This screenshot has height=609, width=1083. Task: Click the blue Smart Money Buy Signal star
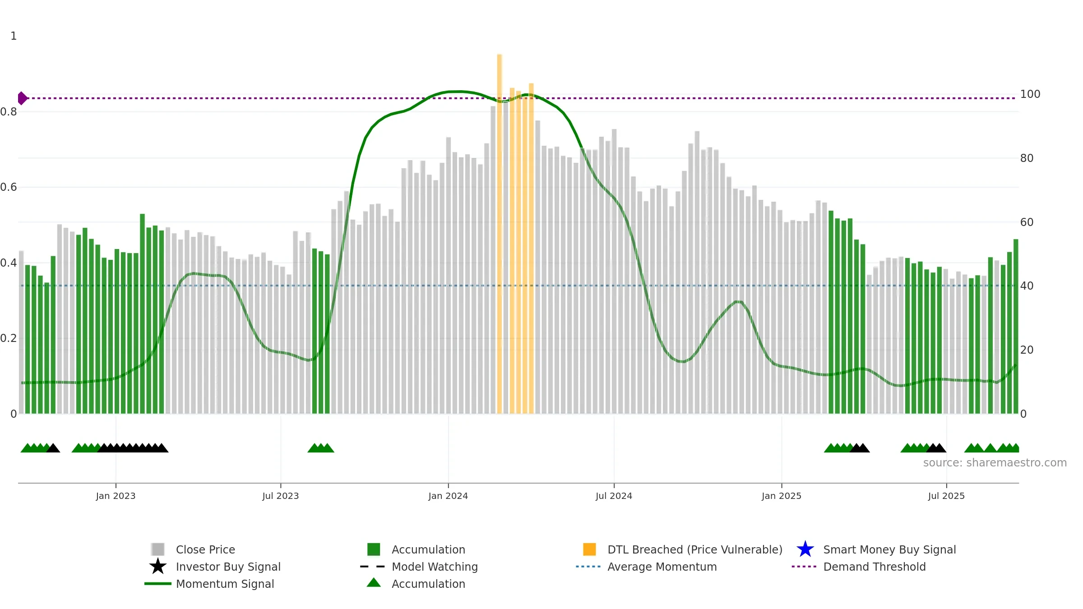click(805, 549)
